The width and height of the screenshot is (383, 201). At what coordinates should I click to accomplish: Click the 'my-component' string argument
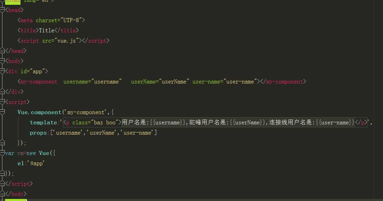point(85,112)
